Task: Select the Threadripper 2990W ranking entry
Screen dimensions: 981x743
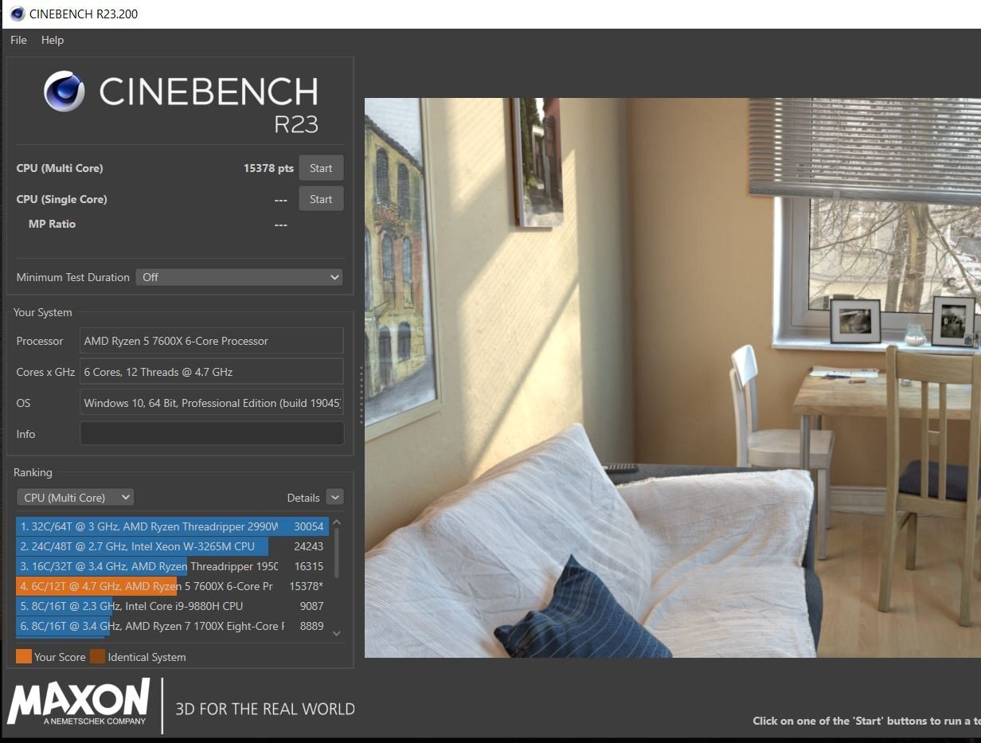Action: tap(171, 526)
